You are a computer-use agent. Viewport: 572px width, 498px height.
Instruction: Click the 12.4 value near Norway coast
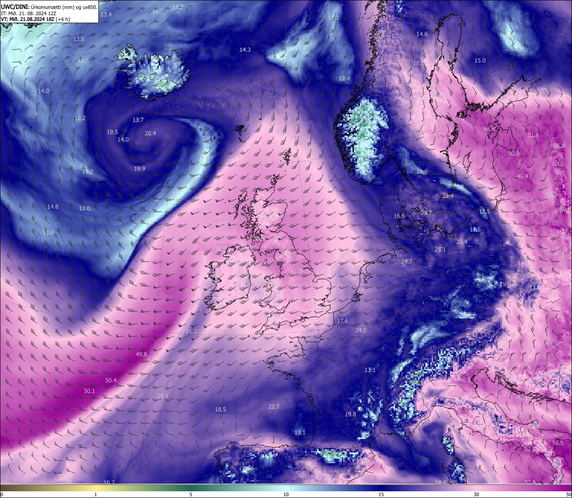(344, 78)
